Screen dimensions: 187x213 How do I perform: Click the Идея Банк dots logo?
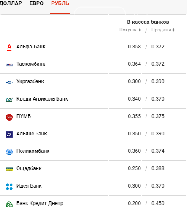(x=9, y=187)
